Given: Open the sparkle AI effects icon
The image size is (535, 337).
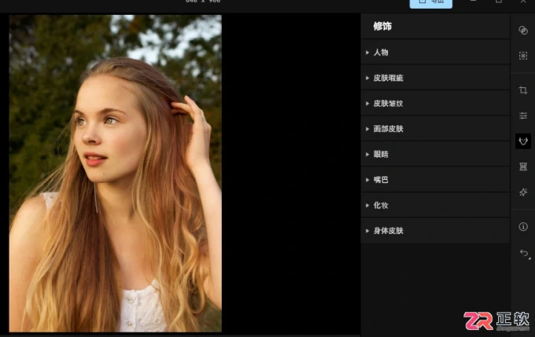Looking at the screenshot, I should click(x=522, y=192).
